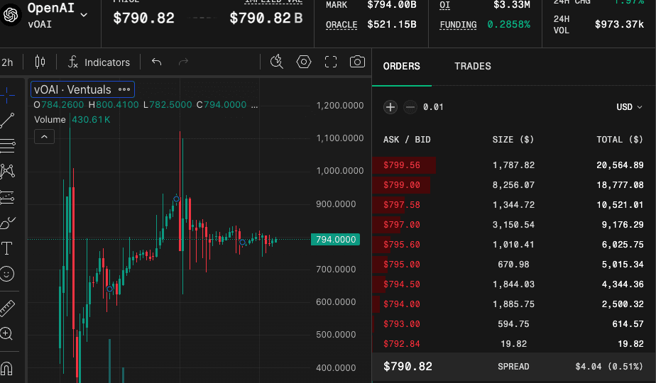
Task: Select the trend line drawing tool
Action: point(7,121)
